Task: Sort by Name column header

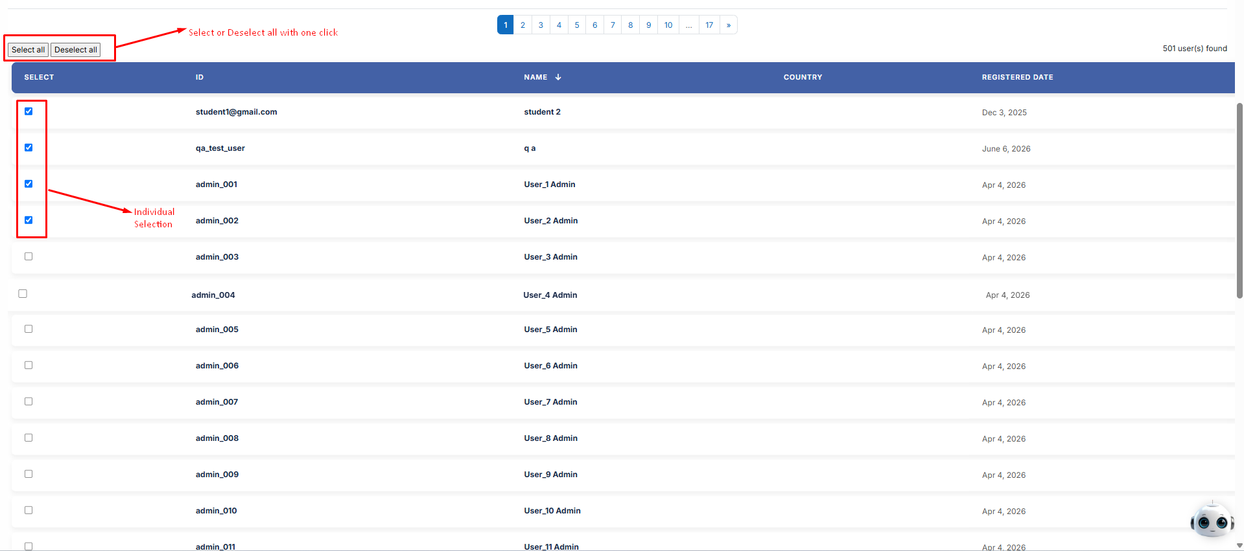Action: point(535,77)
